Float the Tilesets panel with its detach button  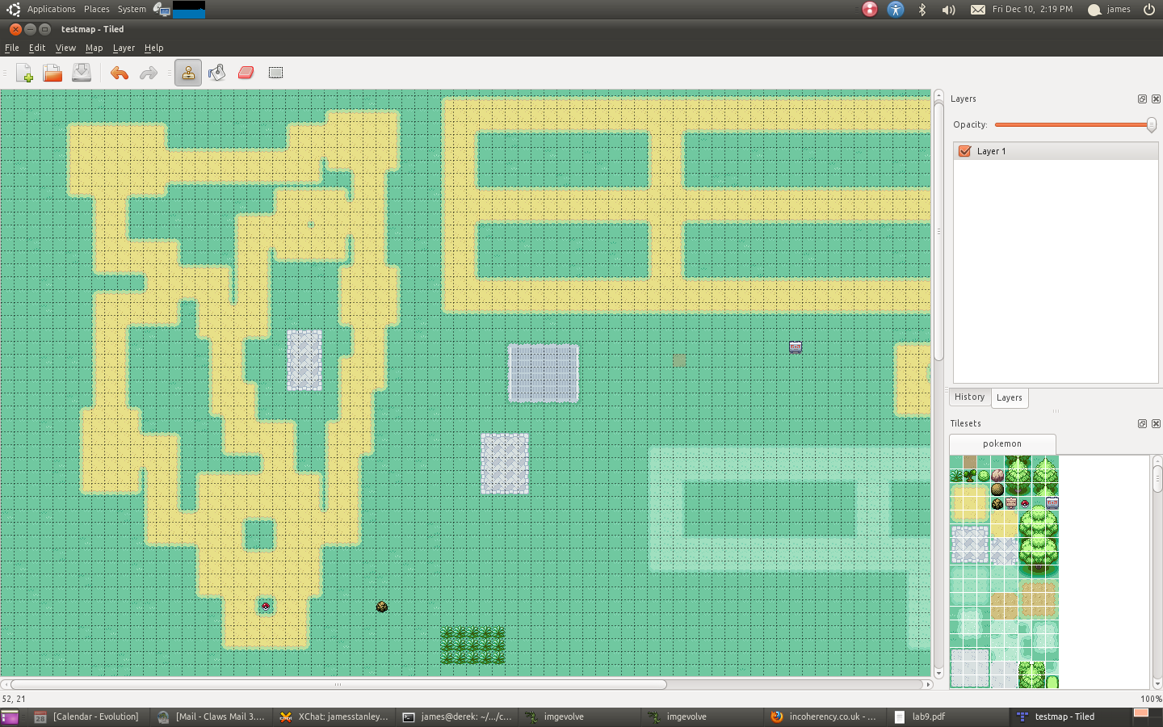pyautogui.click(x=1142, y=423)
